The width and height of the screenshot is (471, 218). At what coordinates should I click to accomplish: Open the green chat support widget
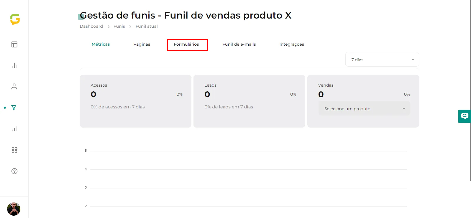coord(465,116)
